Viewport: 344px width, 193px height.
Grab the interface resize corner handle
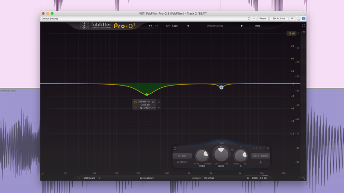click(x=304, y=178)
